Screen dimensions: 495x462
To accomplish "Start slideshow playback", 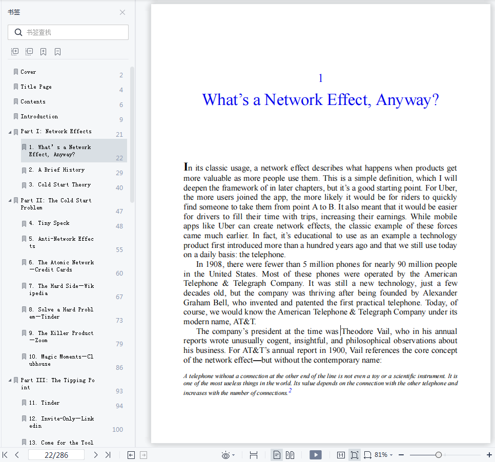I will click(316, 455).
